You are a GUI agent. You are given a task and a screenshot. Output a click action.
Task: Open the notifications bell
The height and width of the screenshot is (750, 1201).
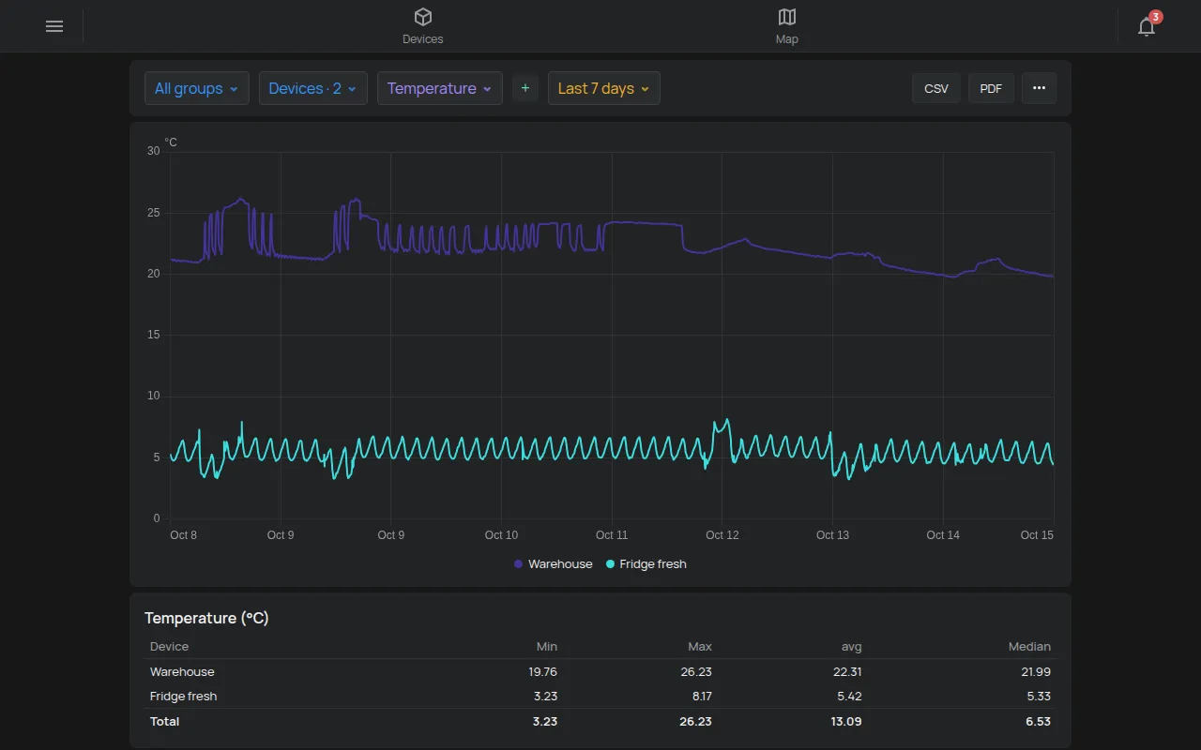(1146, 27)
